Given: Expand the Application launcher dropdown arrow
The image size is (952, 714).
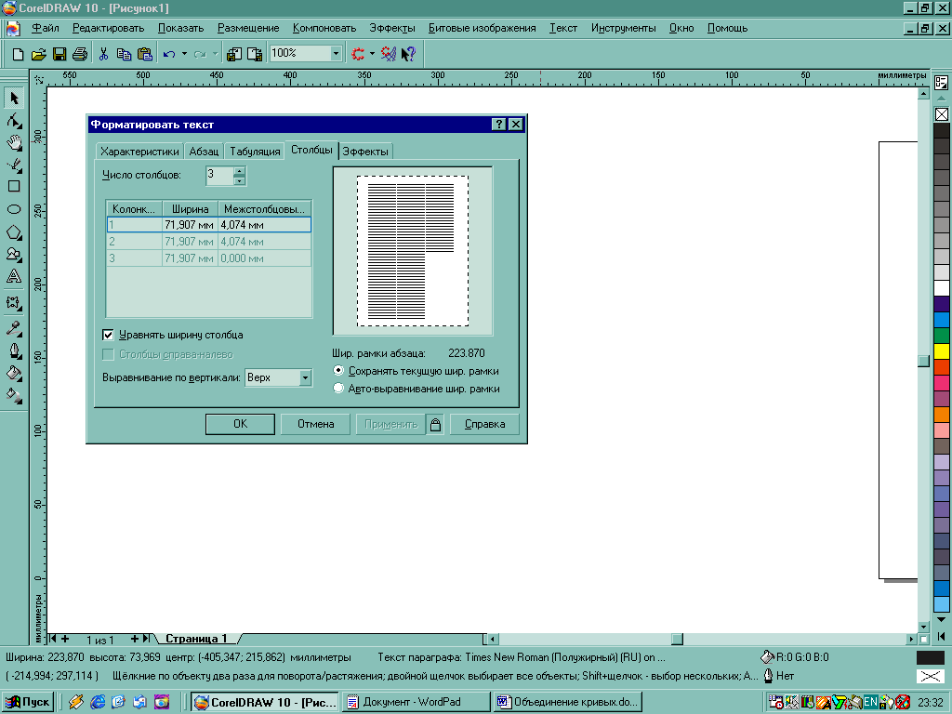Looking at the screenshot, I should (372, 54).
